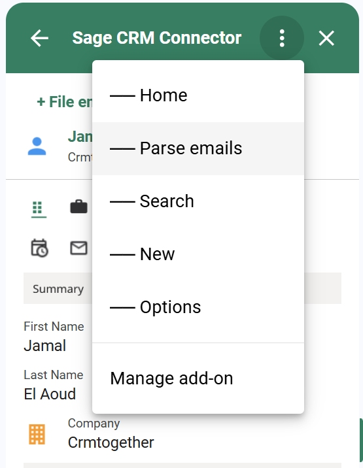Click the briefcase opportunities icon

79,207
